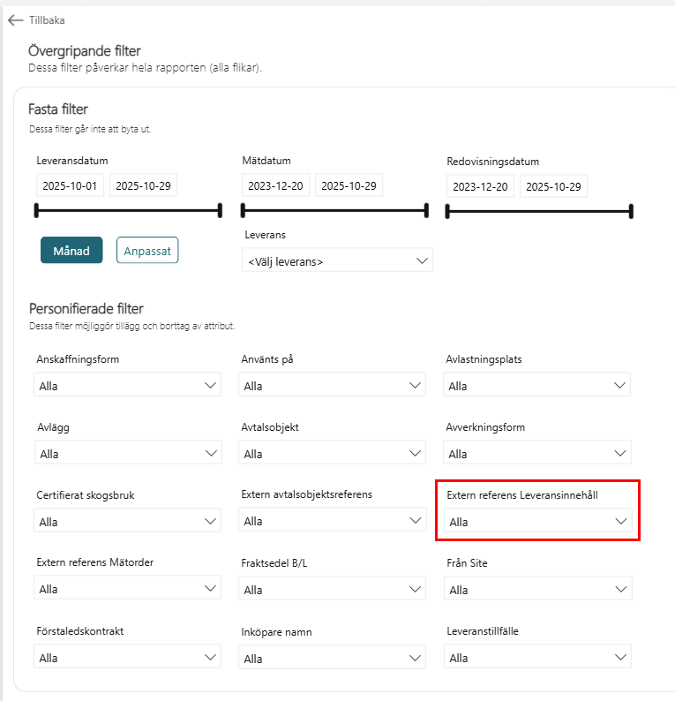Viewport: 675px width, 701px height.
Task: Click the Leveransdatum slider left handle
Action: pyautogui.click(x=36, y=210)
